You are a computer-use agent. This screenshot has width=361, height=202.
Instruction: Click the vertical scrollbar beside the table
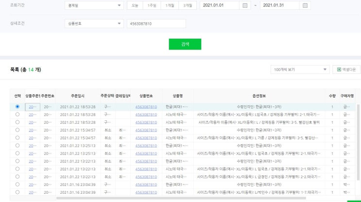pos(358,141)
